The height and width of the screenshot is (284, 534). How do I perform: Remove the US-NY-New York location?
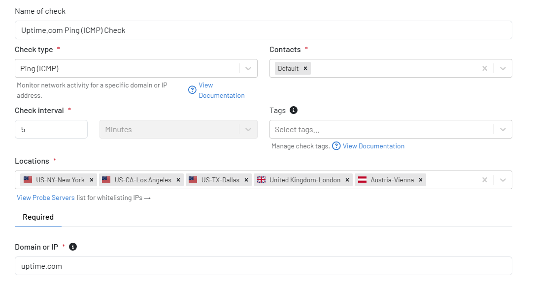[92, 180]
